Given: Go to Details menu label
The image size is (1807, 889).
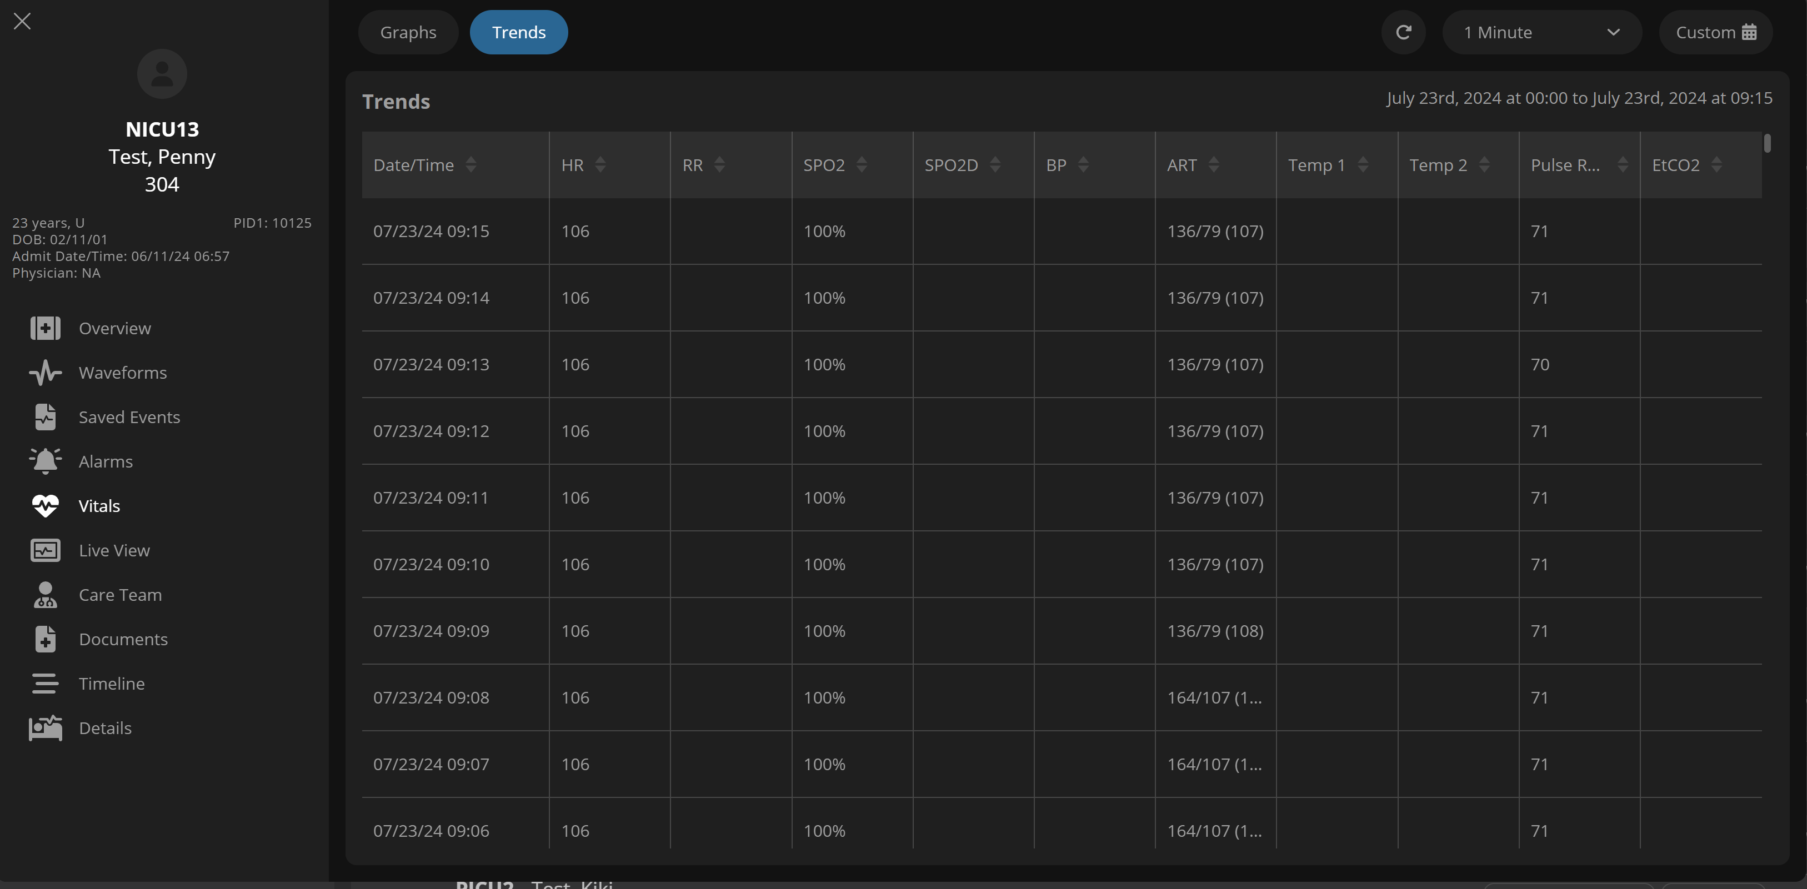Looking at the screenshot, I should [x=105, y=728].
